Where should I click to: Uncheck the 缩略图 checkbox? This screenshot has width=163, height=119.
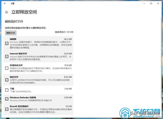pos(7,43)
